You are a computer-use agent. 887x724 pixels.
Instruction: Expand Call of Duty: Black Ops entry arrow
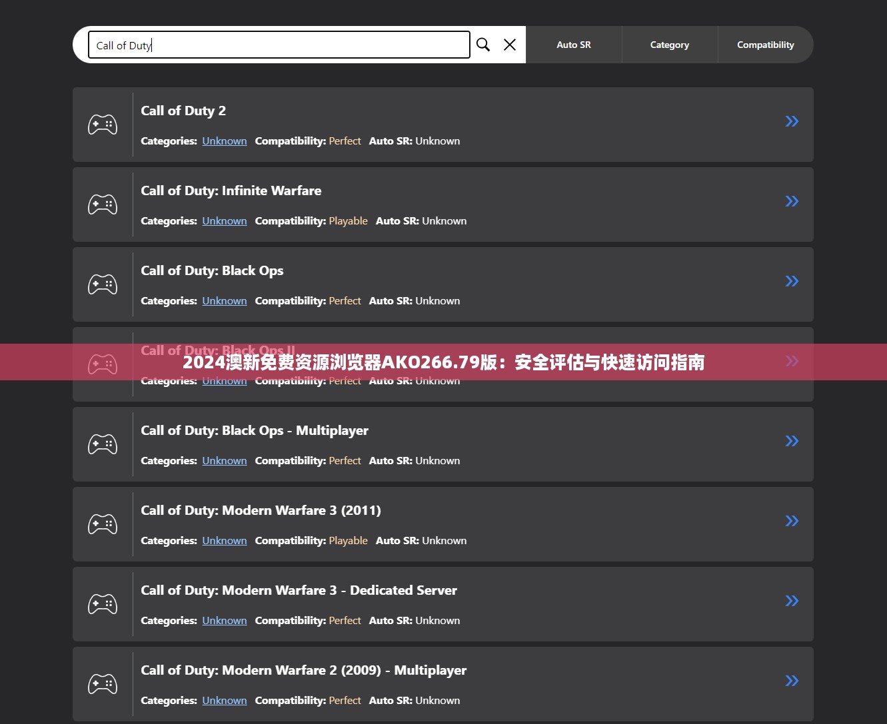(x=792, y=281)
